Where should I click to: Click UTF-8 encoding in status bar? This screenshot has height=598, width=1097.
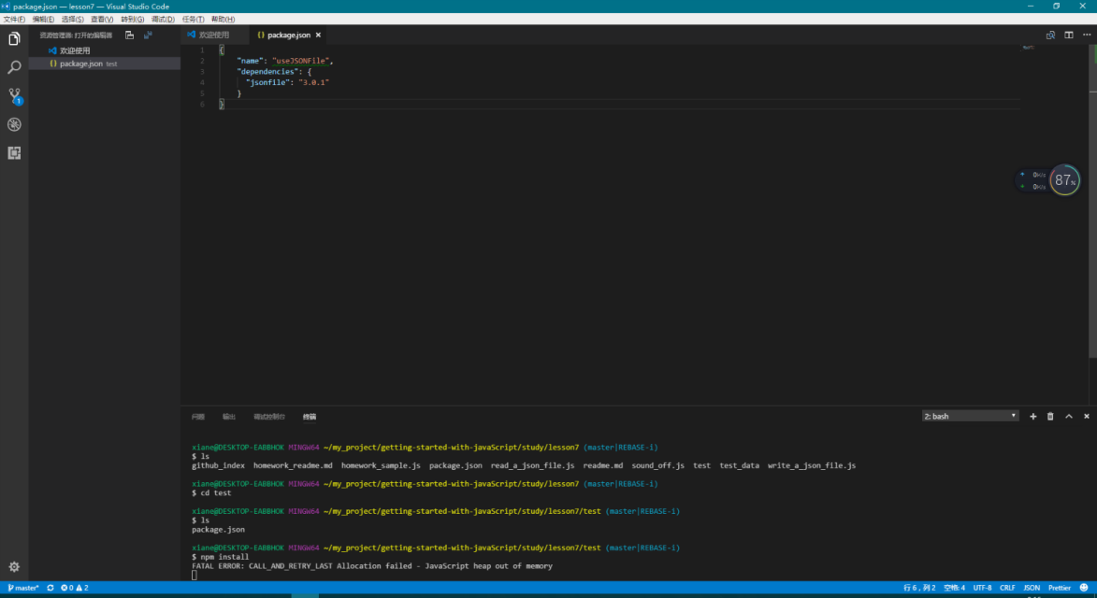pyautogui.click(x=982, y=588)
